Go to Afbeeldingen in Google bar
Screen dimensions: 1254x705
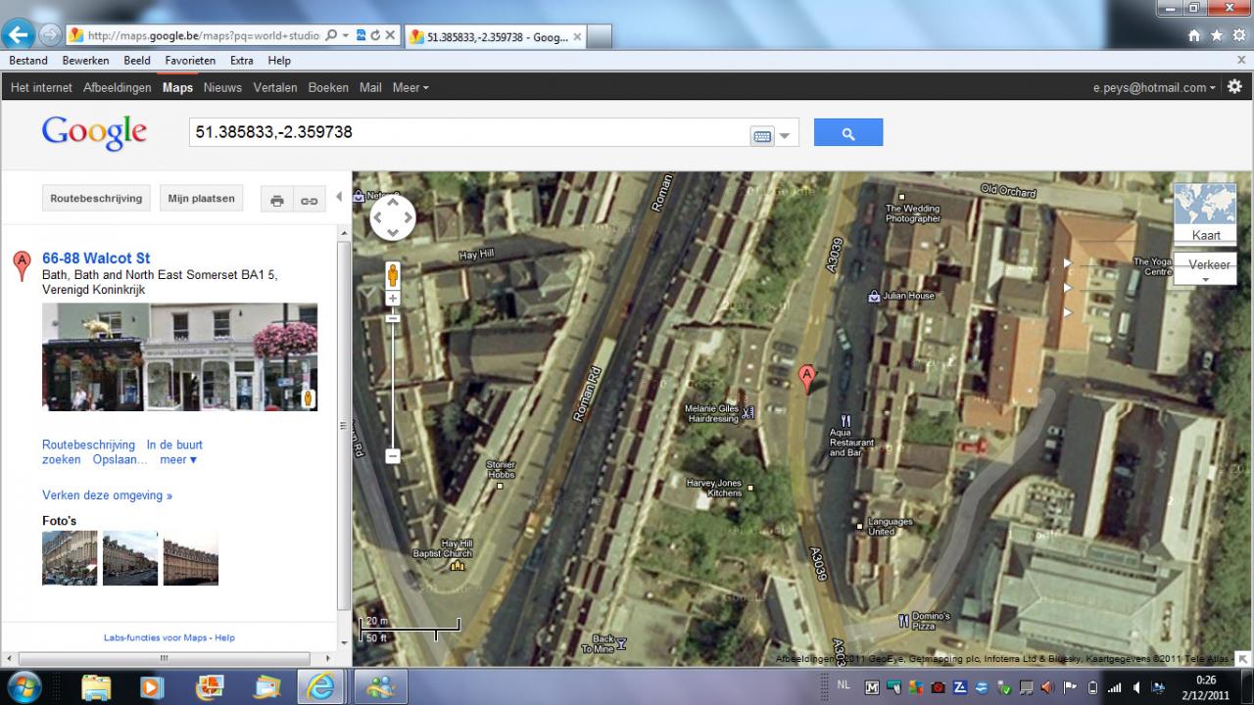(x=118, y=87)
